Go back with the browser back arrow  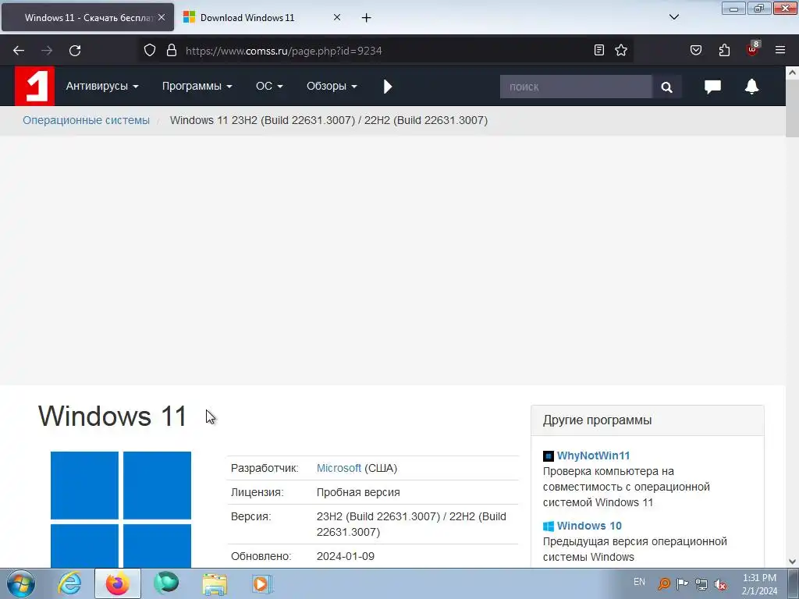(19, 51)
